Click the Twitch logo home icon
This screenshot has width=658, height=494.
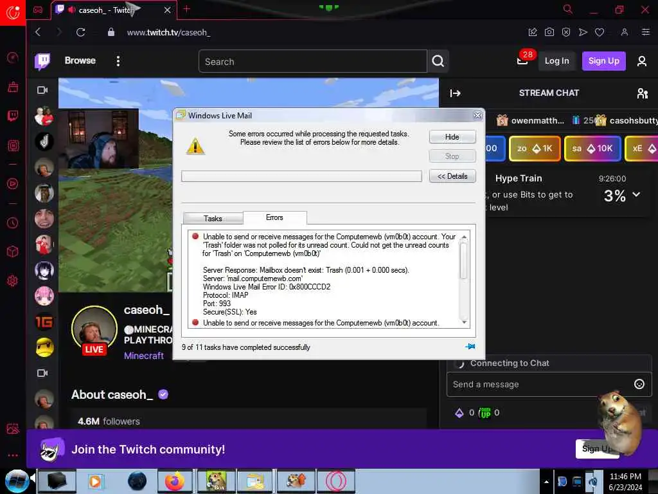click(42, 61)
